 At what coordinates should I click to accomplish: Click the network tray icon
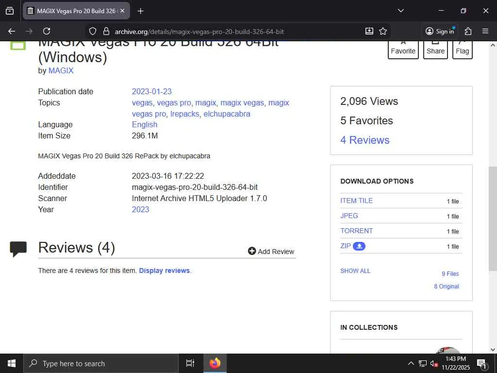click(x=423, y=363)
